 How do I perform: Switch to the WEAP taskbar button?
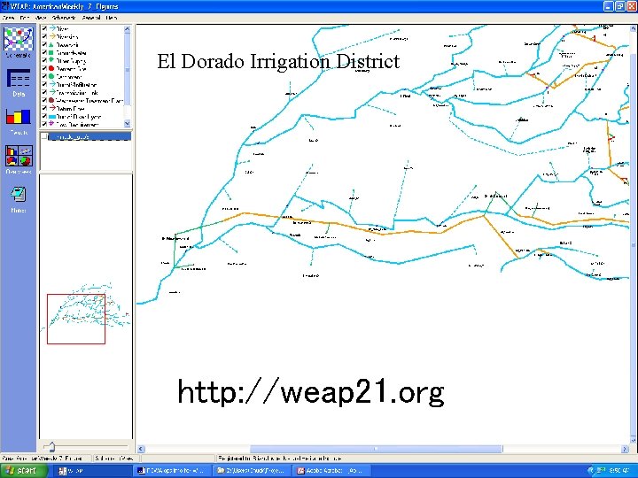[93, 471]
